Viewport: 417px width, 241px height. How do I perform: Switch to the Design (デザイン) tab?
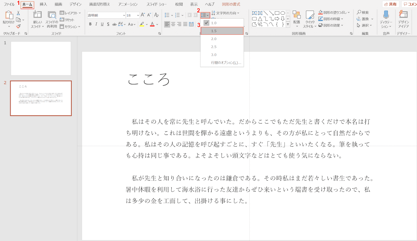coord(75,4)
